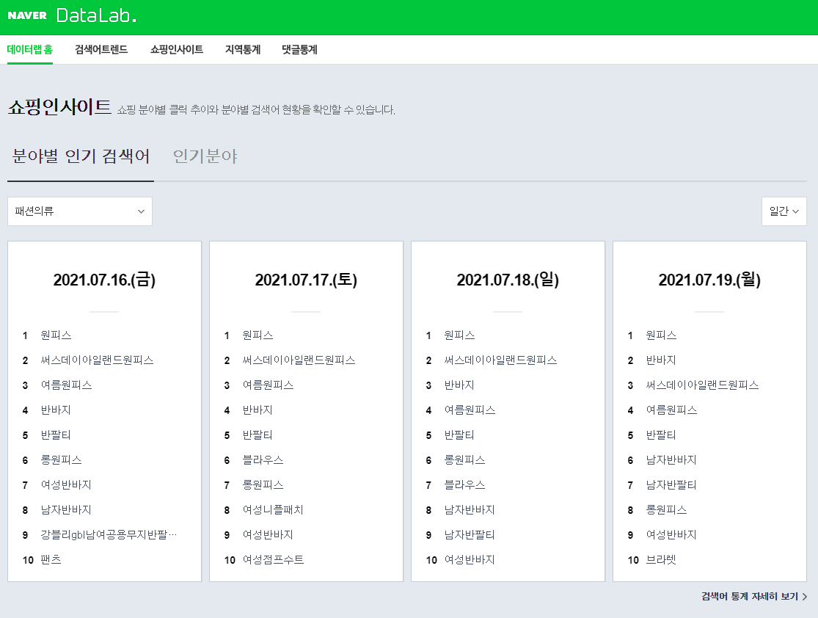Viewport: 818px width, 618px height.
Task: Open rank 2 반바지 on 07.19
Action: (662, 360)
